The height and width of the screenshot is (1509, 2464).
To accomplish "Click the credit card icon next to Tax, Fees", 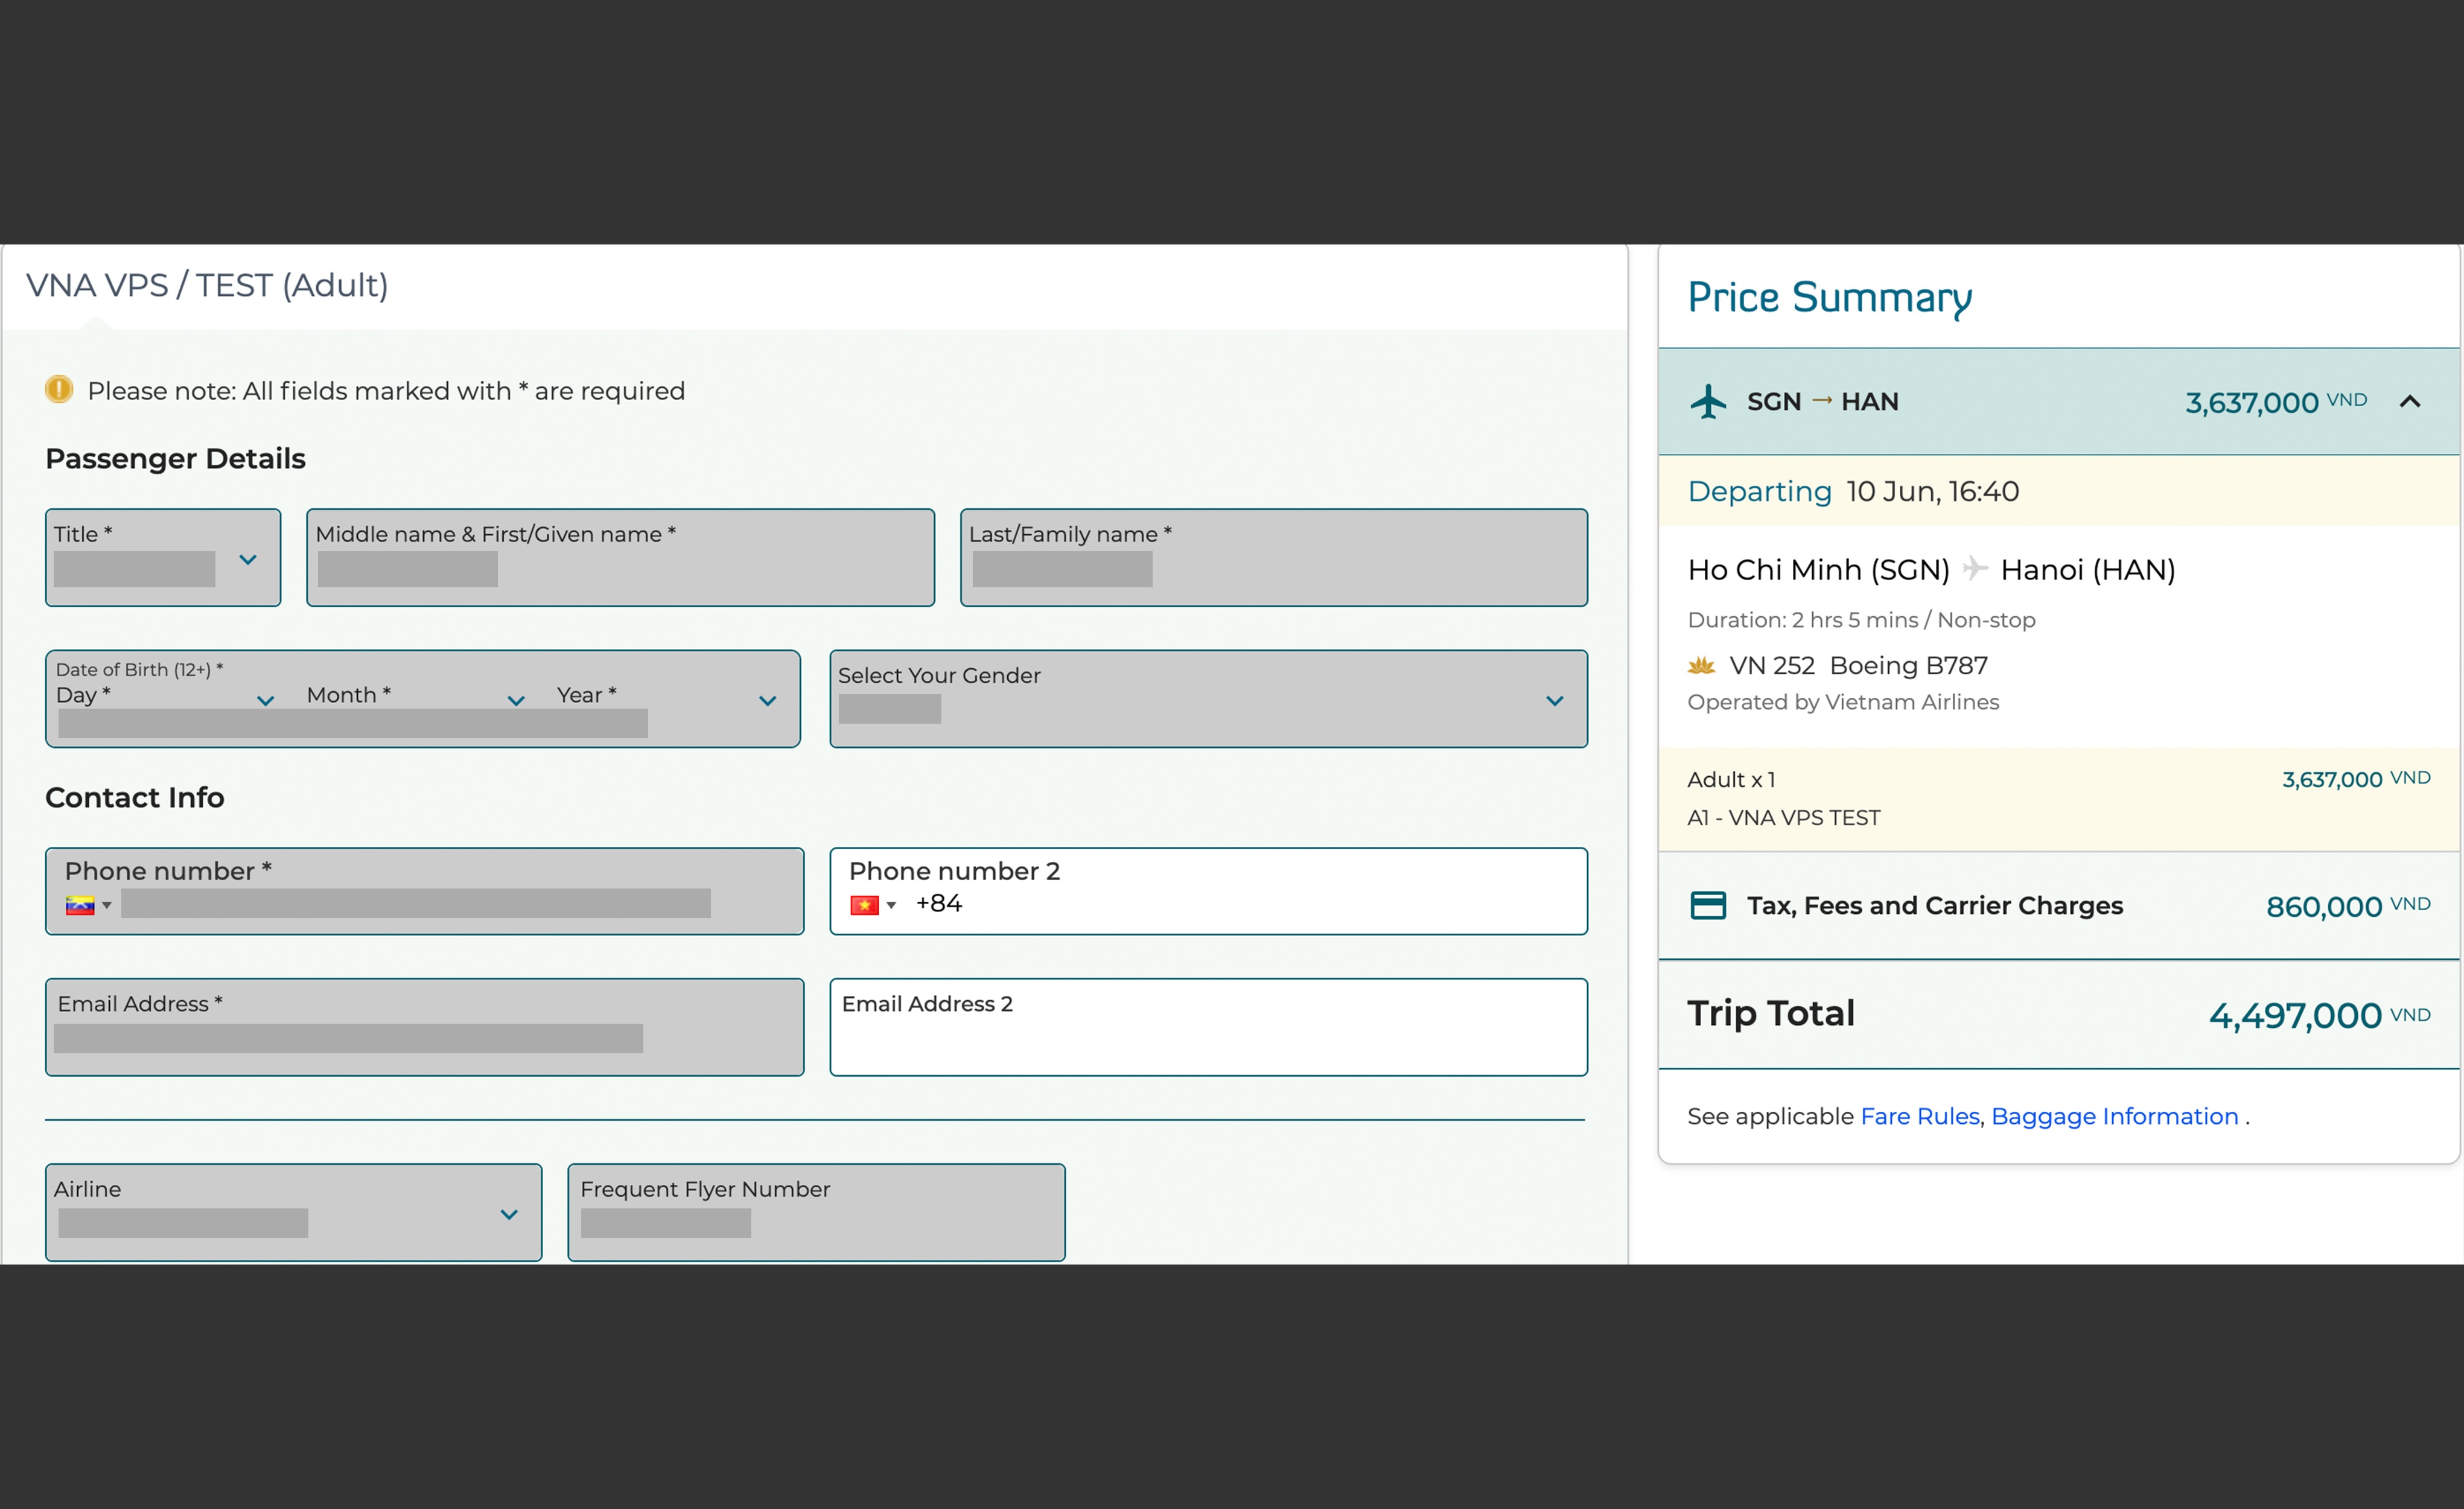I will pyautogui.click(x=1707, y=905).
